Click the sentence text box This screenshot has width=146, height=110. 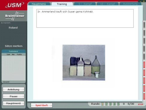pos(85,18)
